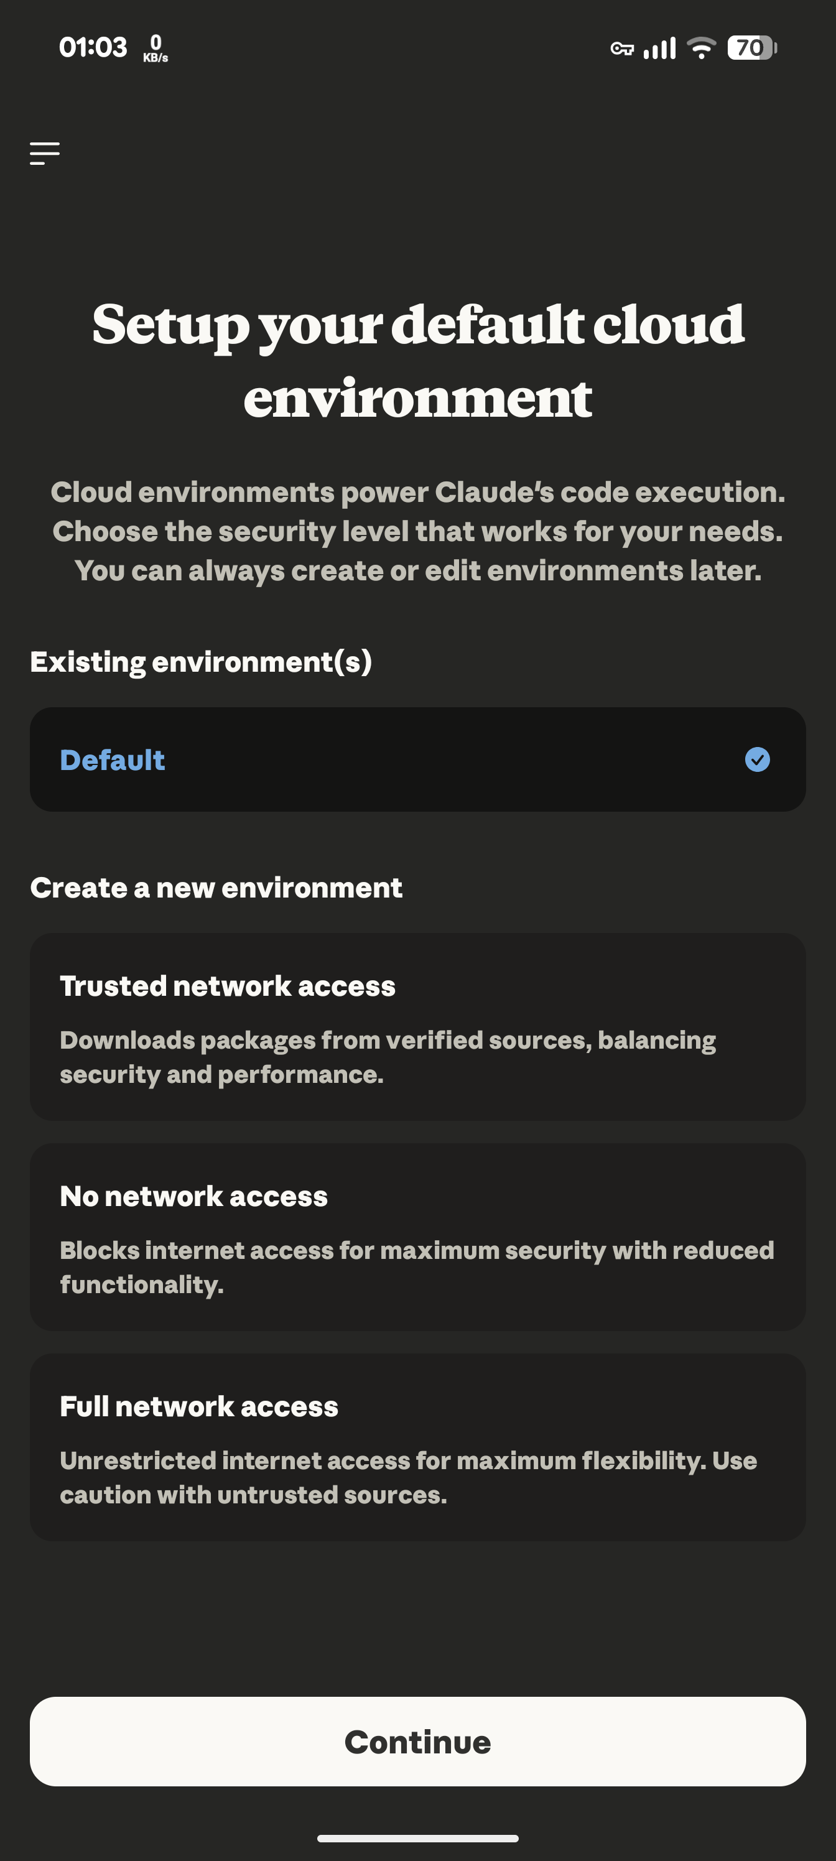Choose the Trusted network access option
Screen dimensions: 836x1861
(x=417, y=1026)
